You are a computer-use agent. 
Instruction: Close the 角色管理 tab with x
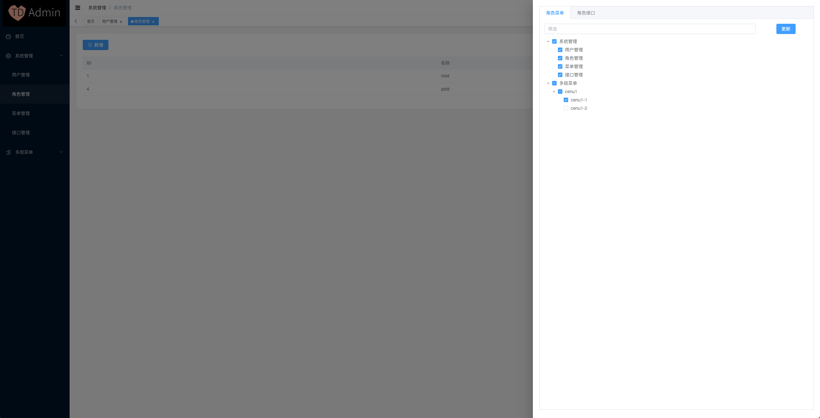[153, 22]
